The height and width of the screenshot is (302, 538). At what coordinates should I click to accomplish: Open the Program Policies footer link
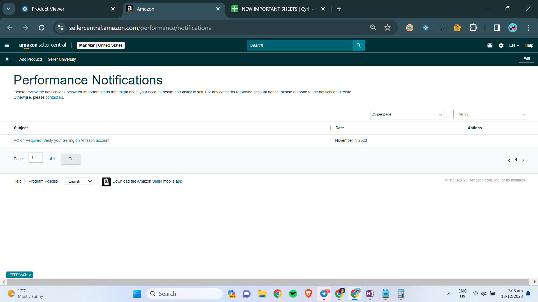coord(43,181)
